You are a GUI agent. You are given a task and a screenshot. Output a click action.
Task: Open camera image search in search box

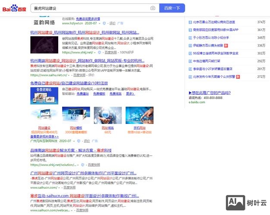153,8
